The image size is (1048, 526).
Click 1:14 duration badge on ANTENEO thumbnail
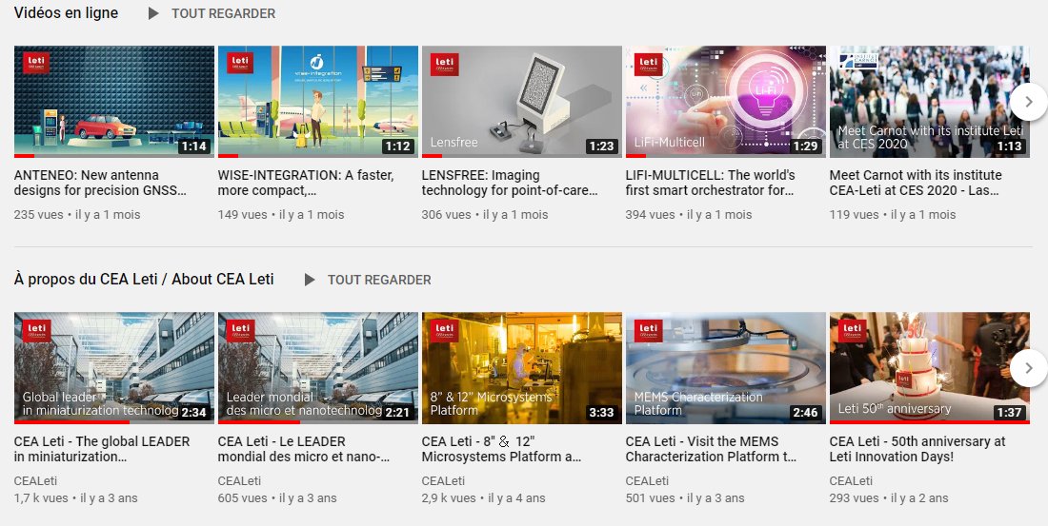[193, 146]
